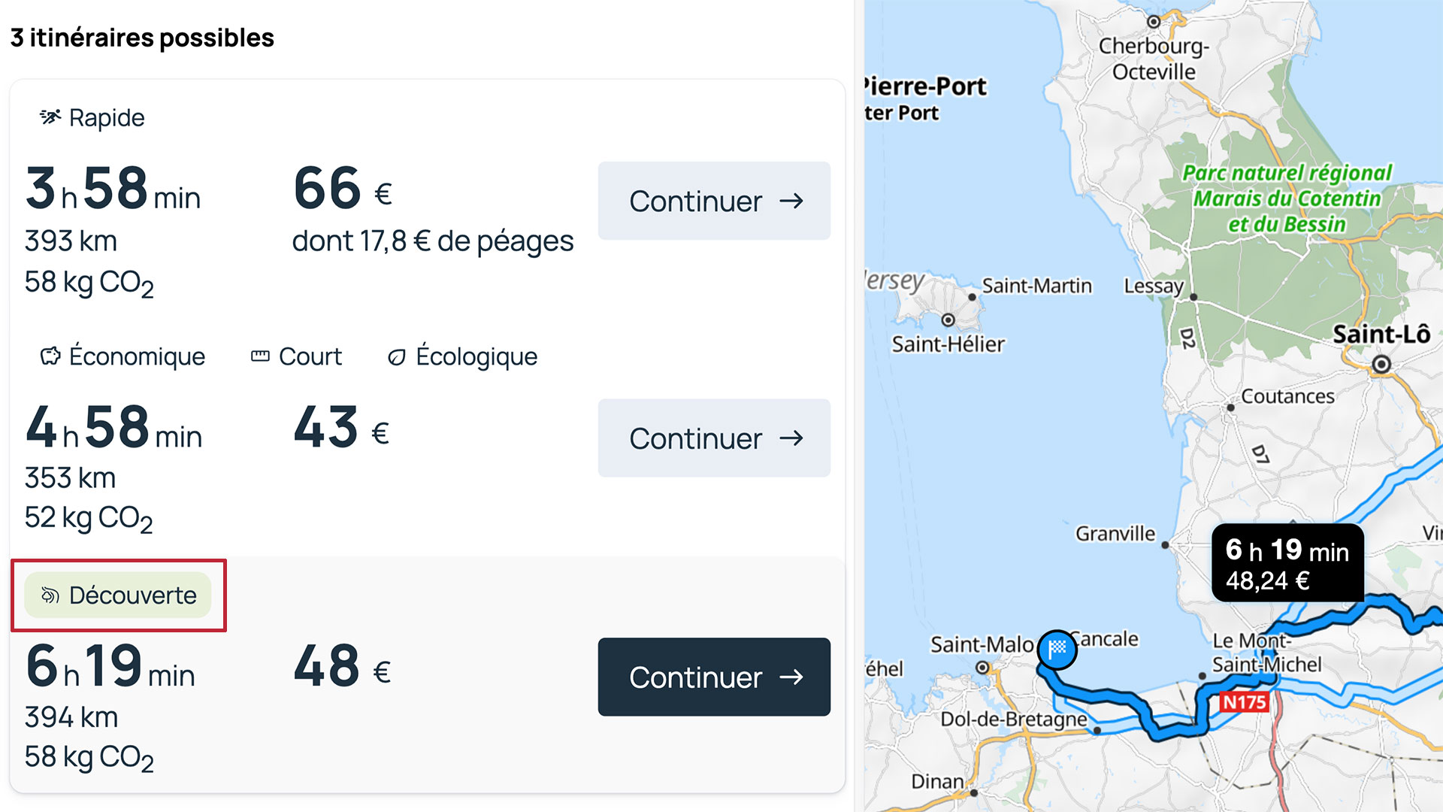The height and width of the screenshot is (812, 1443).
Task: Click the Saint-Lô city marker on the map
Action: pos(1381,365)
